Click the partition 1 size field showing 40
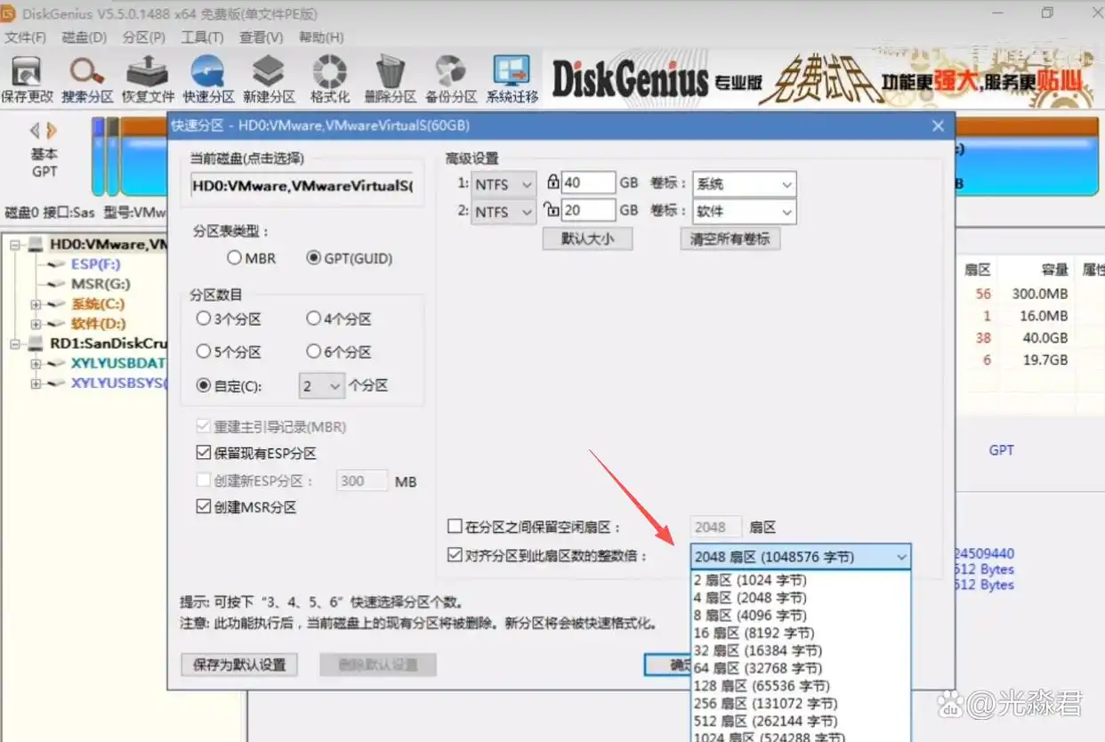 coord(589,183)
